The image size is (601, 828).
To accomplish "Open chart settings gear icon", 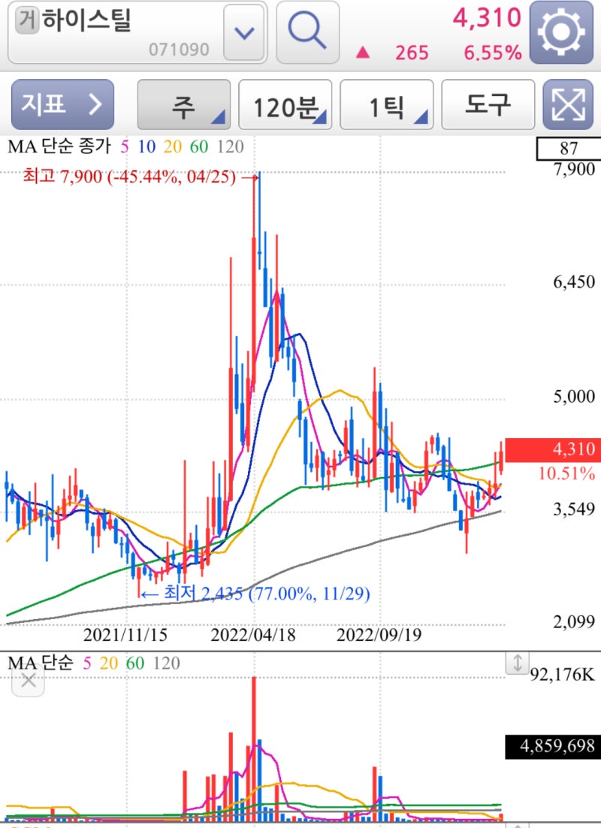I will [x=561, y=33].
